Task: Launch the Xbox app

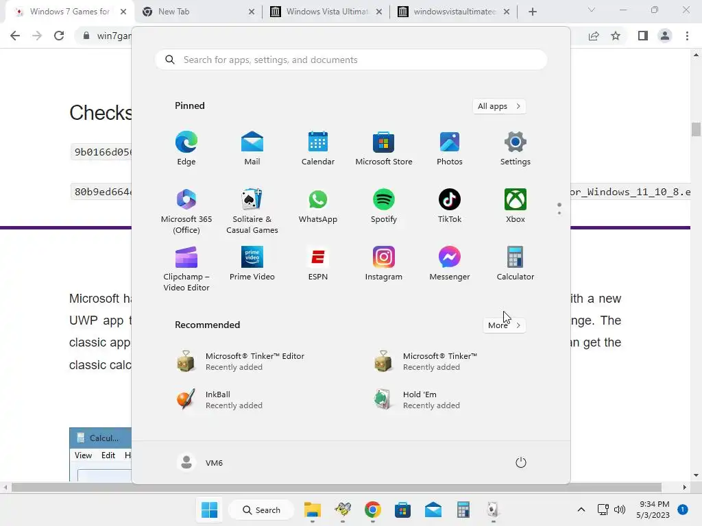Action: point(516,205)
